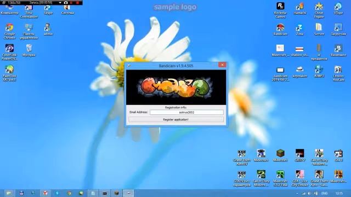Open the shablon_sh... desktop file
Screen dimensions: 351x197
(299, 51)
